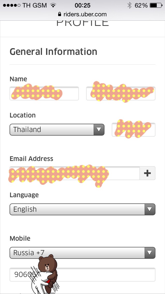Tap the Email Address input field
The width and height of the screenshot is (165, 294).
[x=75, y=173]
